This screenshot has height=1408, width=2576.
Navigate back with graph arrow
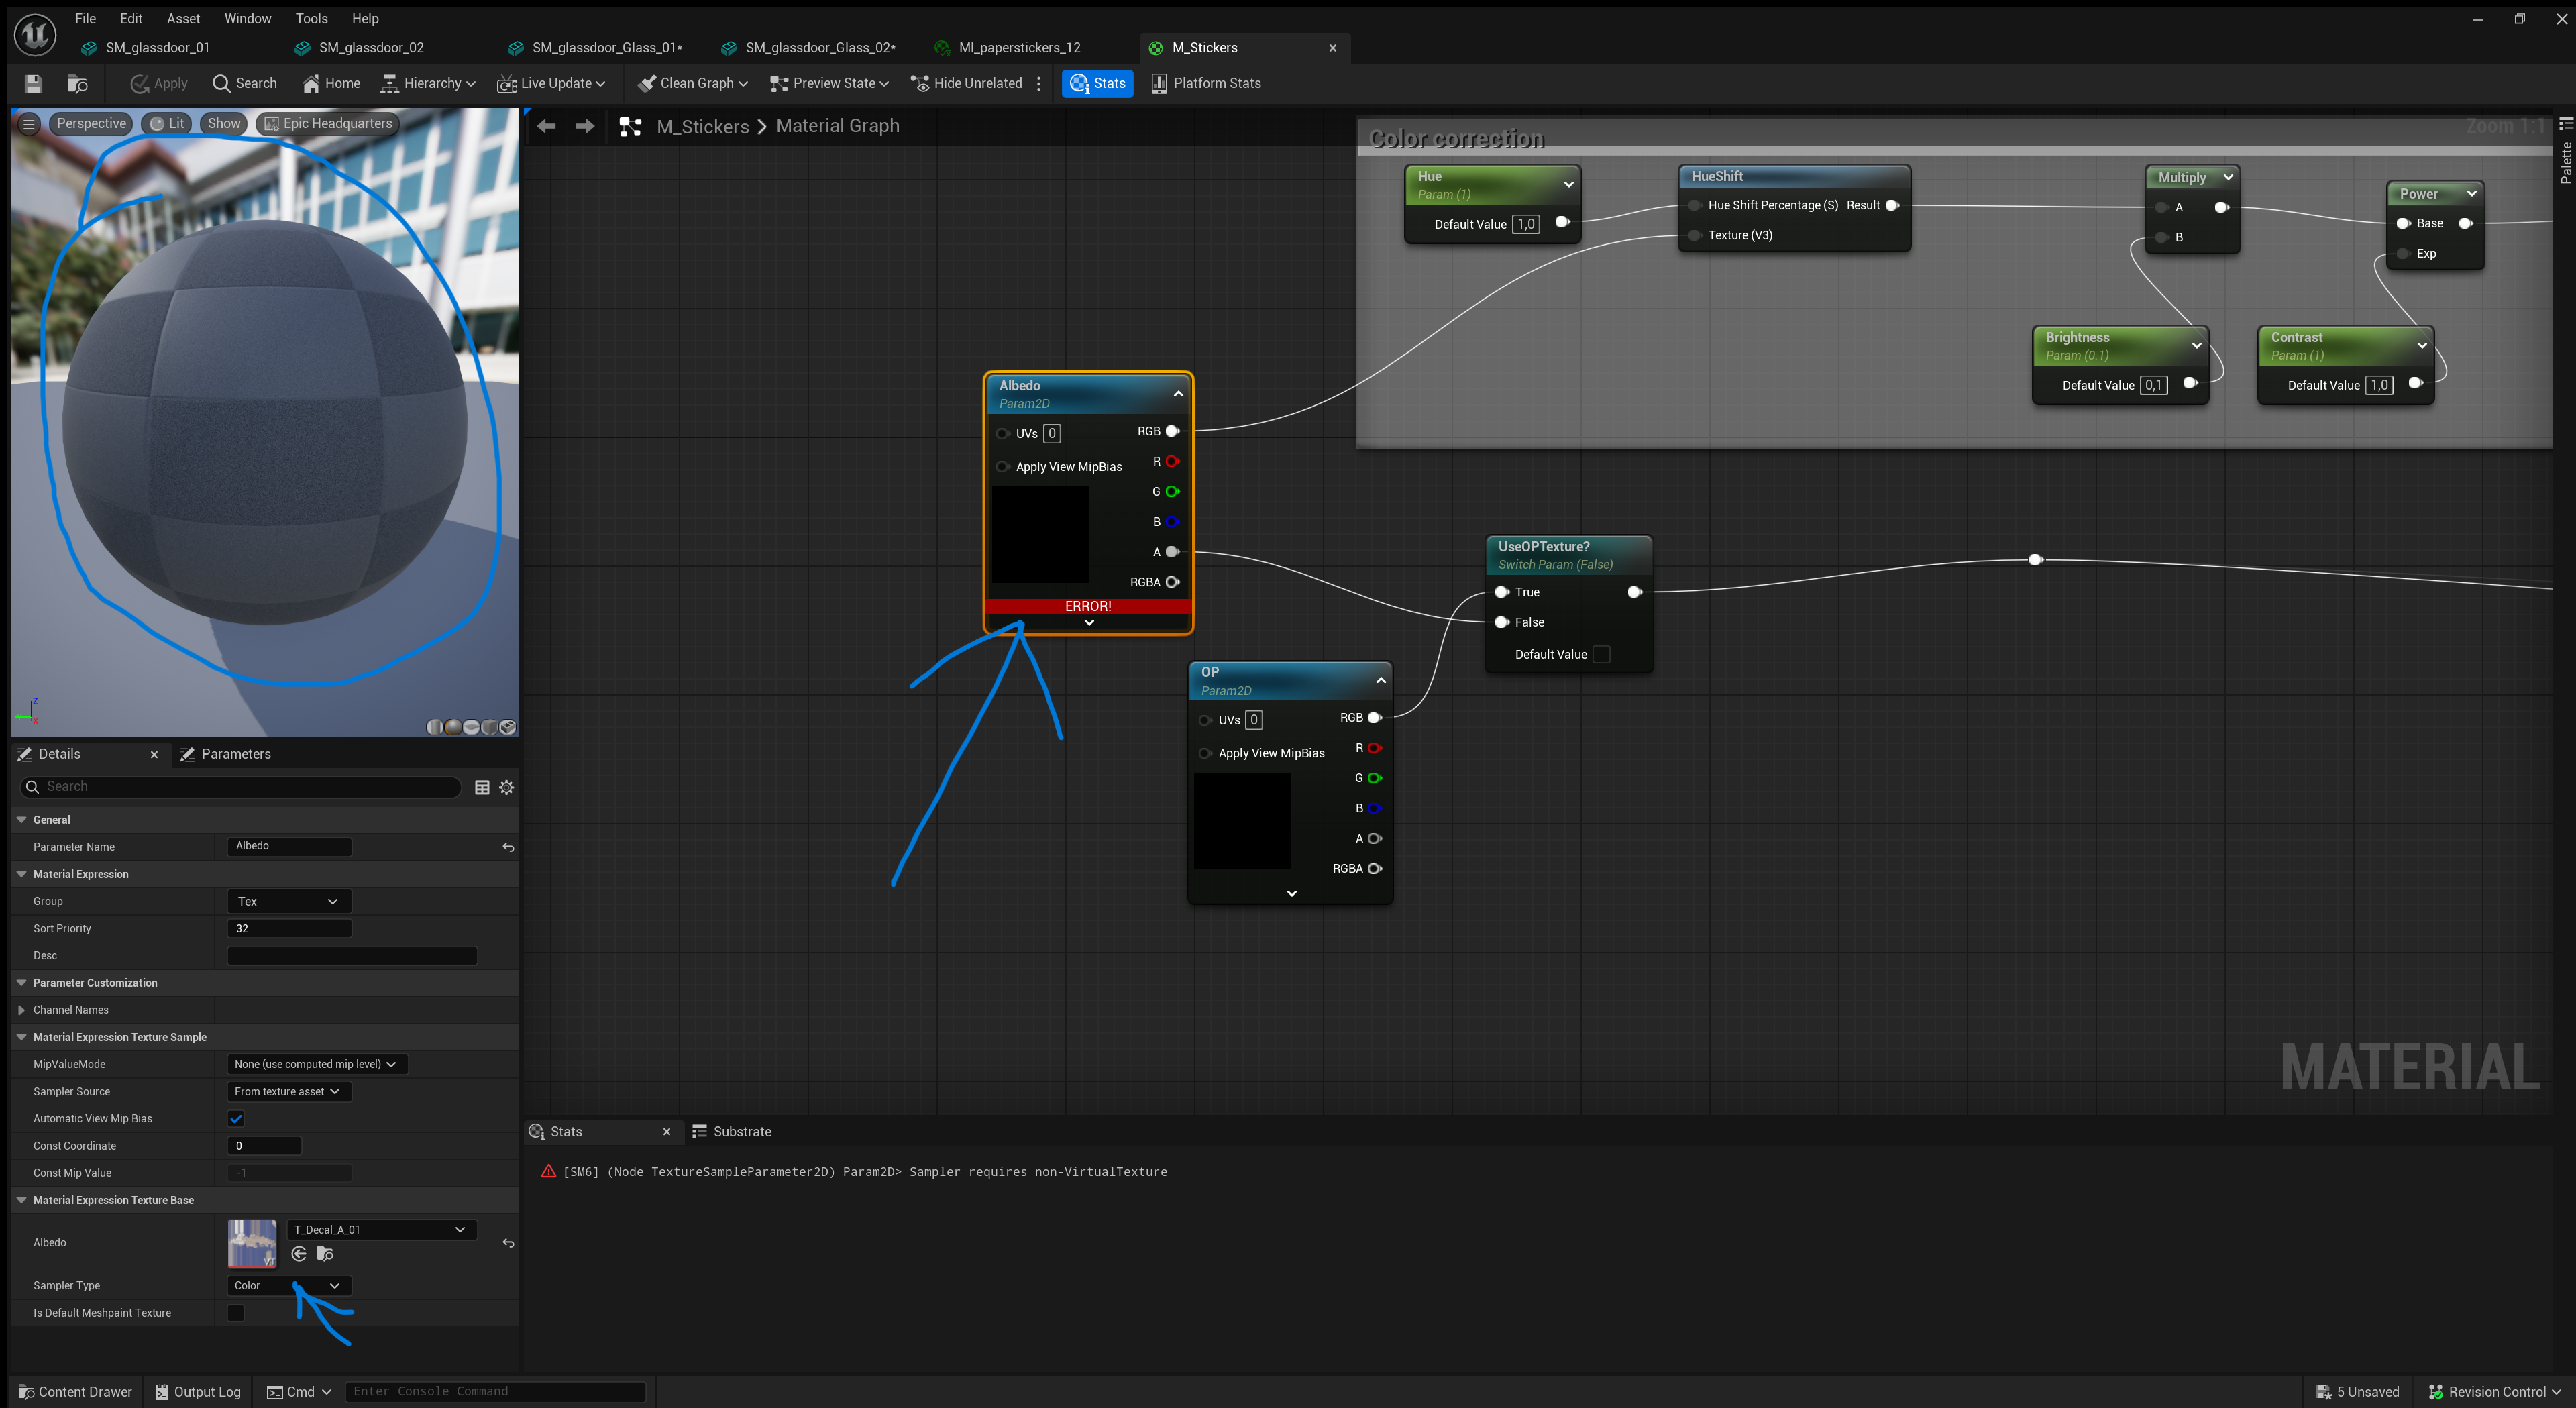(x=546, y=126)
